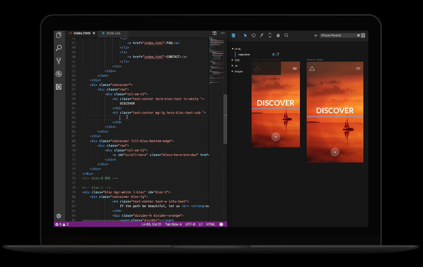Open the Source Control view
Viewport: 423px width, 267px height.
pos(59,61)
